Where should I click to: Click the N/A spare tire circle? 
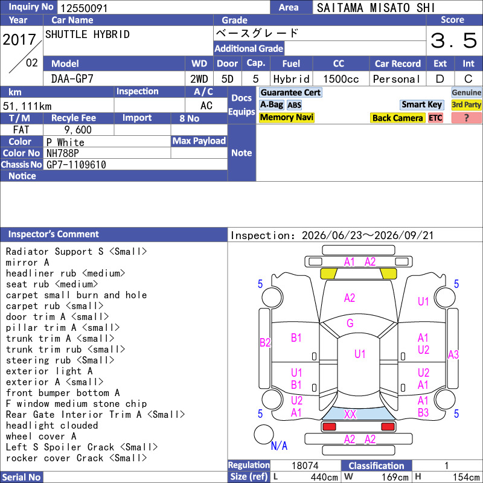(x=264, y=434)
